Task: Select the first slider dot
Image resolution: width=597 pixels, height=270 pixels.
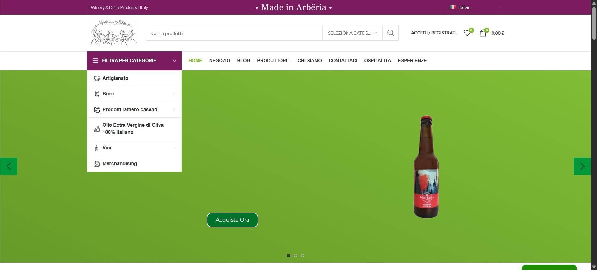Action: [289, 255]
